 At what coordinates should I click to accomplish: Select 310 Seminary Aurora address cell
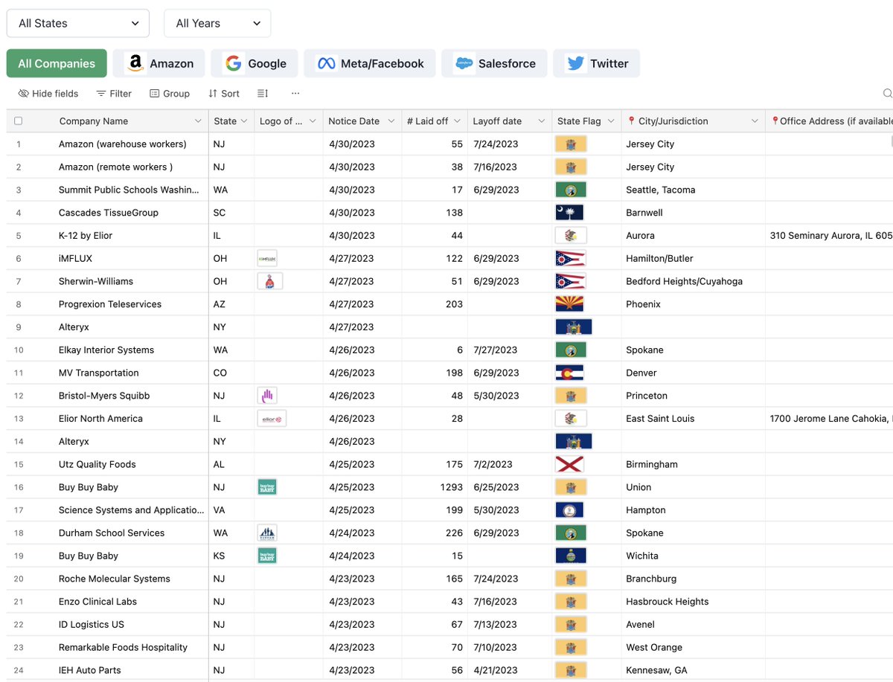coord(830,236)
